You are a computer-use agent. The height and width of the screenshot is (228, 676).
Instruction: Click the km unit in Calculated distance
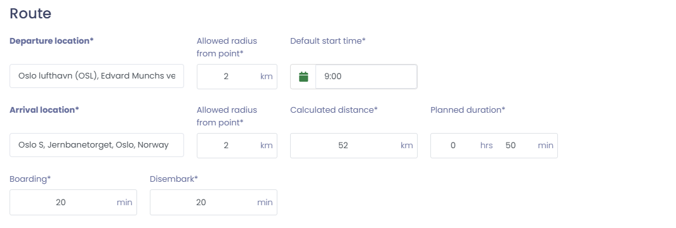tap(406, 146)
